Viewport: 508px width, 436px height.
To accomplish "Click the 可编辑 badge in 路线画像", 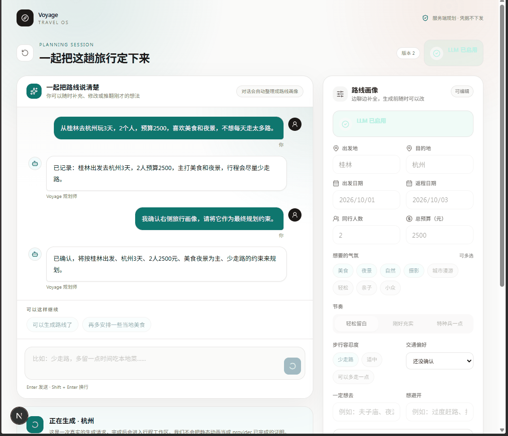I will click(x=462, y=91).
